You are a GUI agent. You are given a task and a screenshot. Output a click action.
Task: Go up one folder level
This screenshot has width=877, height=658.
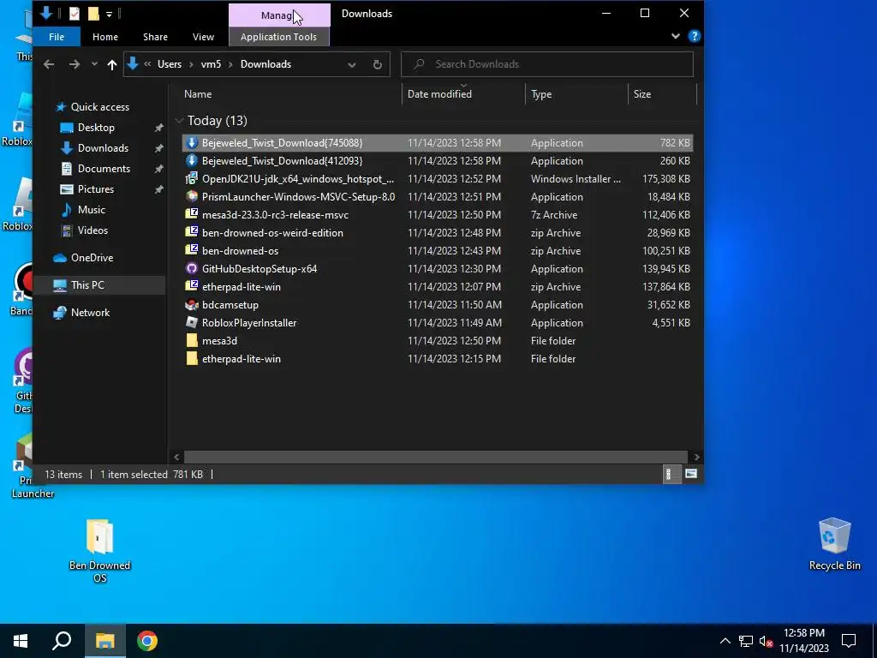click(x=112, y=64)
